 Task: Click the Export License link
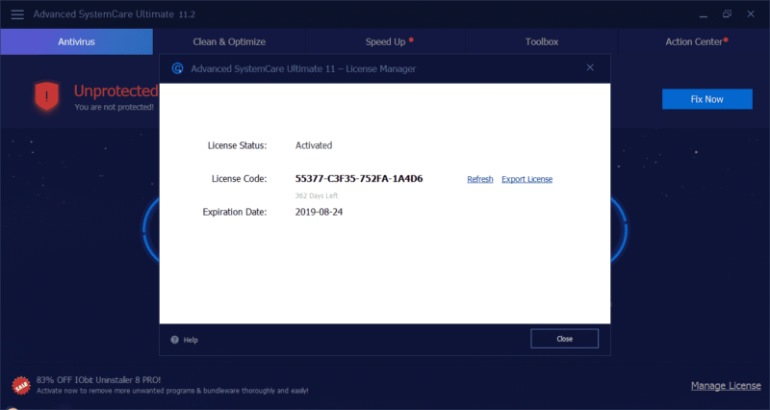pyautogui.click(x=526, y=179)
